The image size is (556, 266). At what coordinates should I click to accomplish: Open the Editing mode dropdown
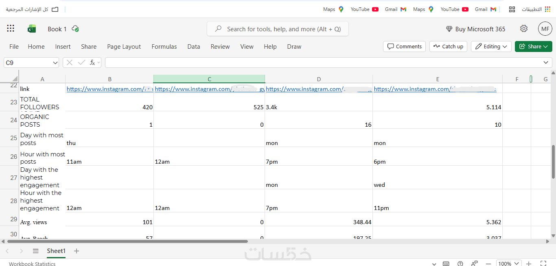[x=491, y=46]
